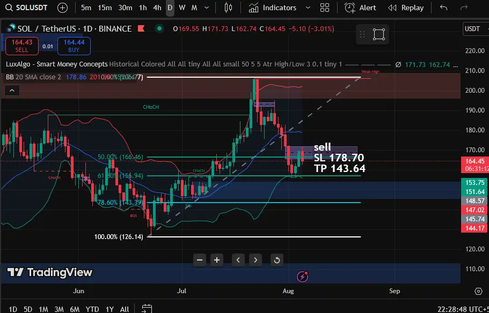This screenshot has width=489, height=313.
Task: Click the green CHoCH label near 190
Action: pos(151,107)
